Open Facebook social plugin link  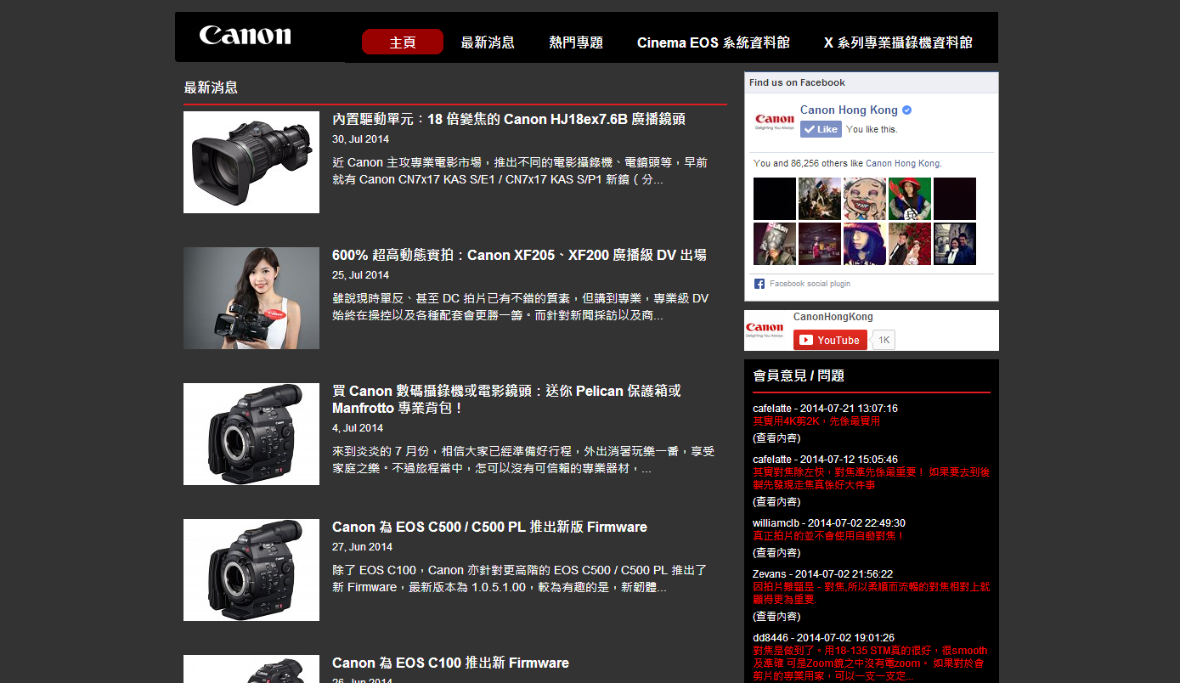pos(810,284)
